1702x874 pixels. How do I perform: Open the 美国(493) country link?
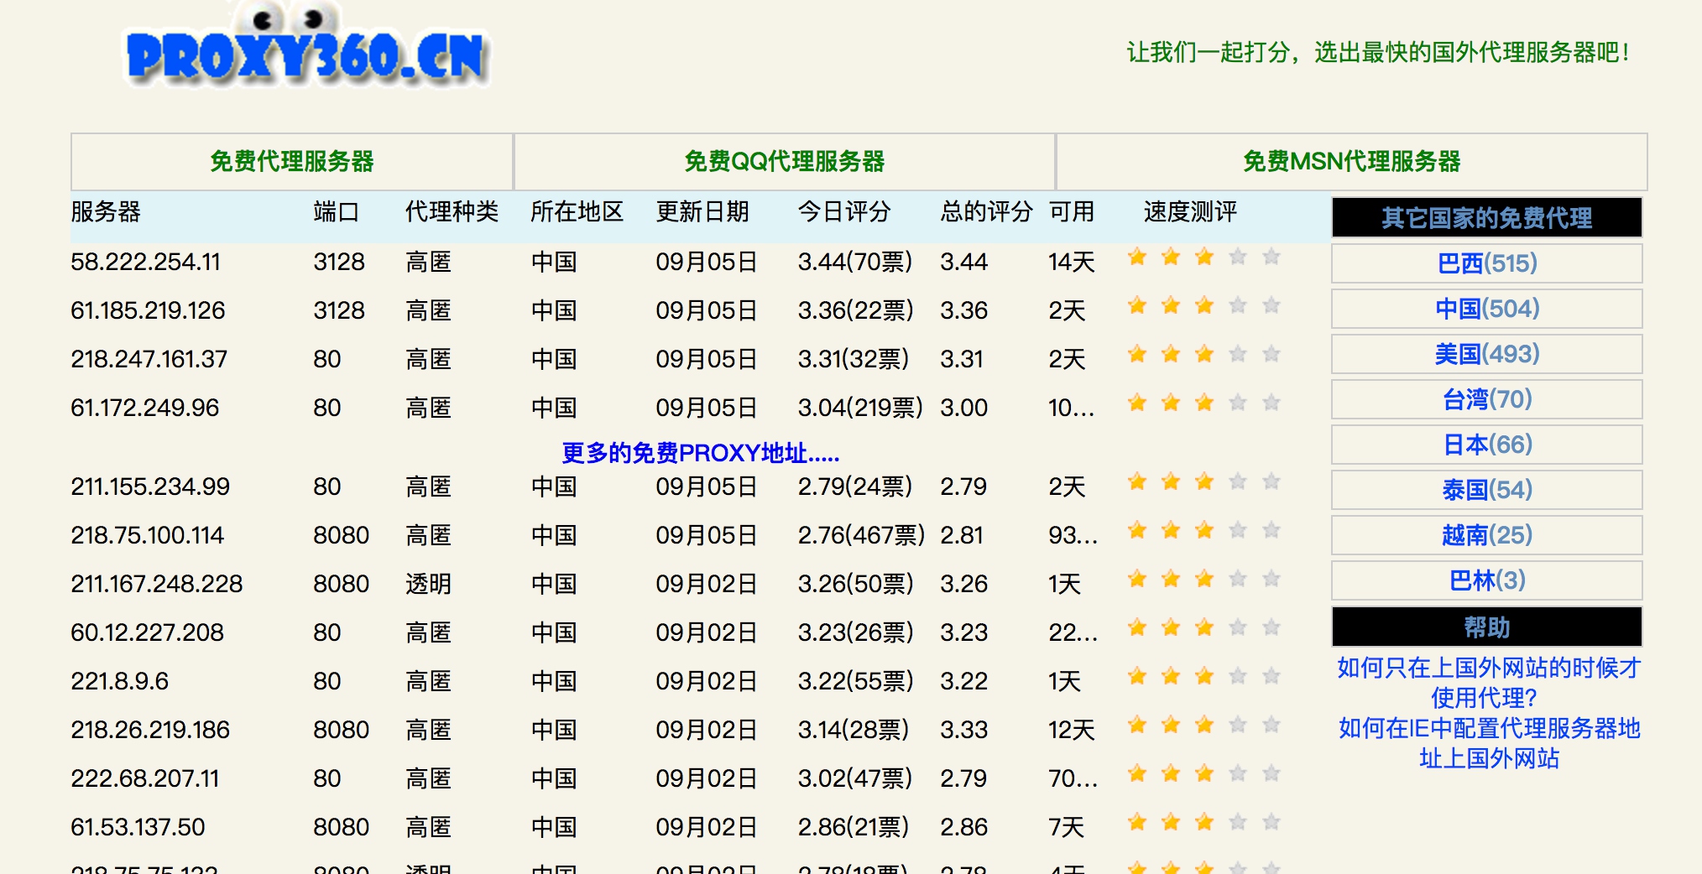point(1487,354)
